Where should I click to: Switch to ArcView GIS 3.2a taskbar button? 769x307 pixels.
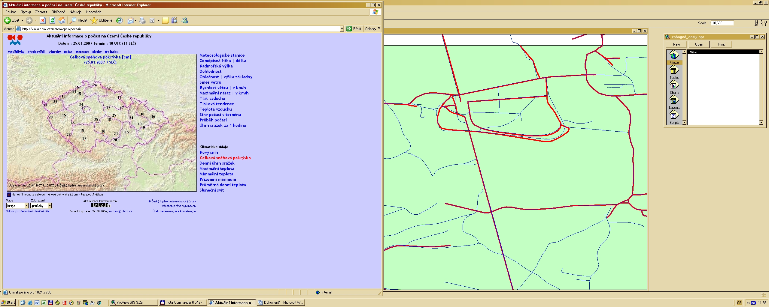click(133, 303)
